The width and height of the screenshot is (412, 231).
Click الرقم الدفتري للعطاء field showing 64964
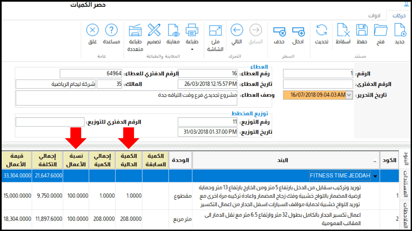coord(91,73)
